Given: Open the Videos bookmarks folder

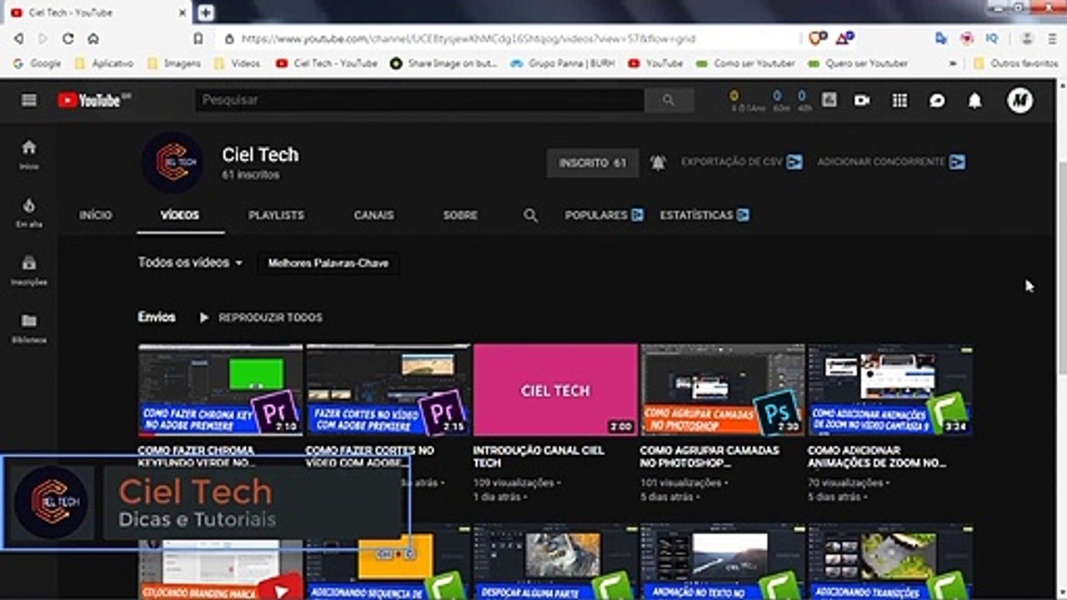Looking at the screenshot, I should (238, 63).
